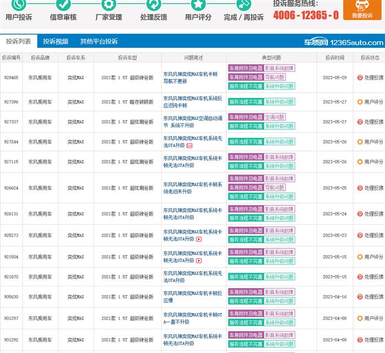This screenshot has height=353, width=385.
Task: Click 系统升级问题 tag in complaint 927396
Action: point(279,102)
